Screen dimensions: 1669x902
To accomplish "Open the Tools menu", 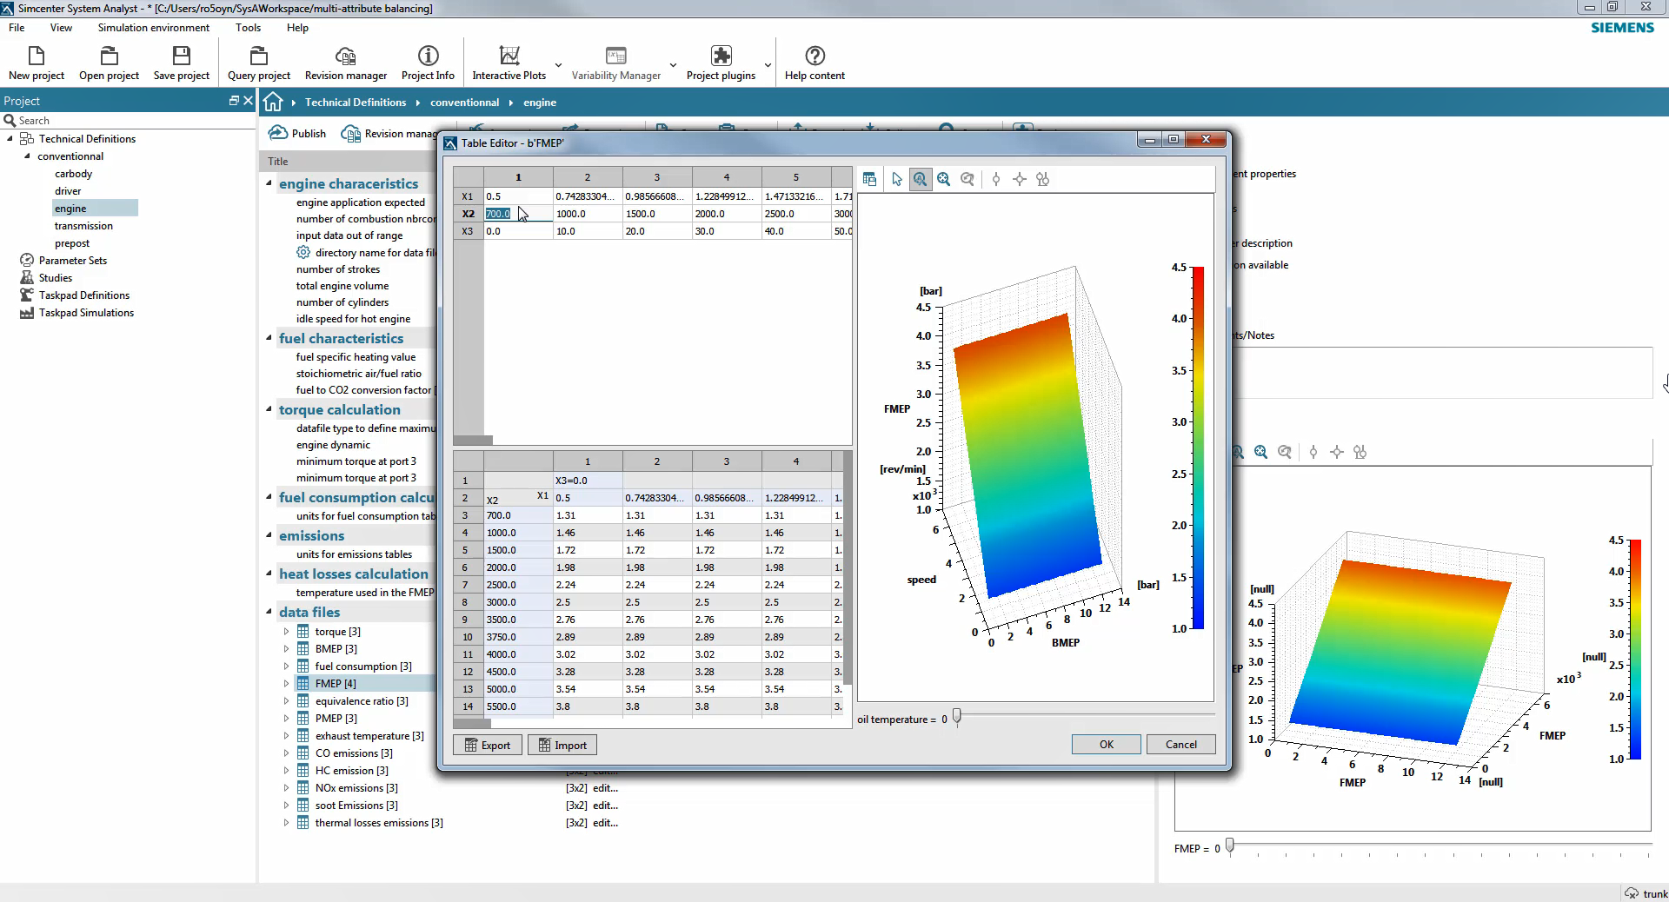I will click(x=248, y=27).
